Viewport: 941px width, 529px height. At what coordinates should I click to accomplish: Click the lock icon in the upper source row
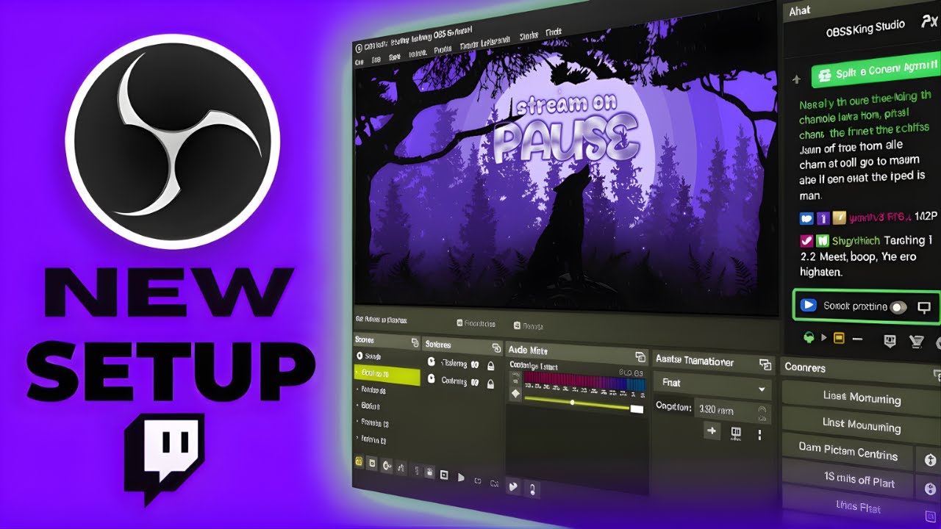tap(490, 364)
